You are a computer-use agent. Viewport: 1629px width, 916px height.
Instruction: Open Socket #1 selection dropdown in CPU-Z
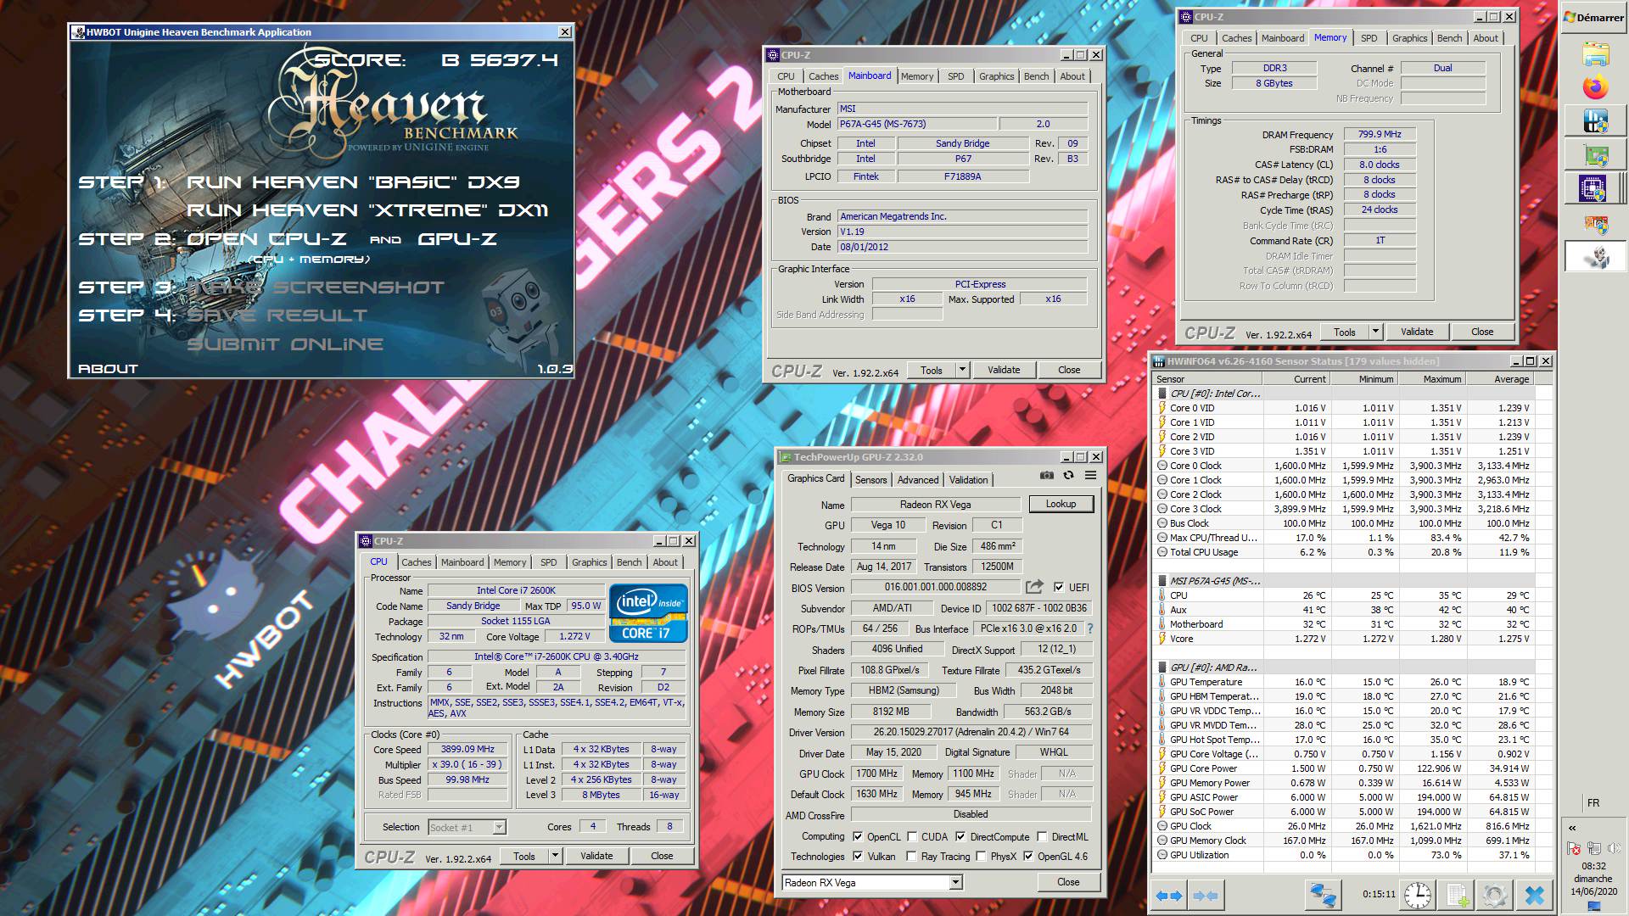point(499,827)
